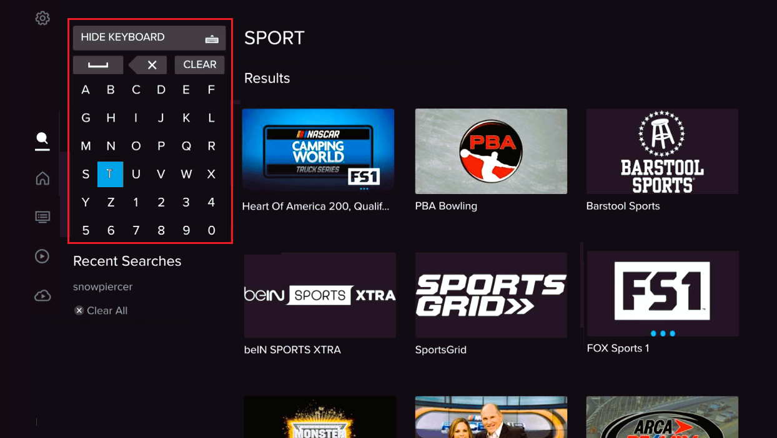This screenshot has width=777, height=438.
Task: Select the playback sidebar icon
Action: (42, 256)
